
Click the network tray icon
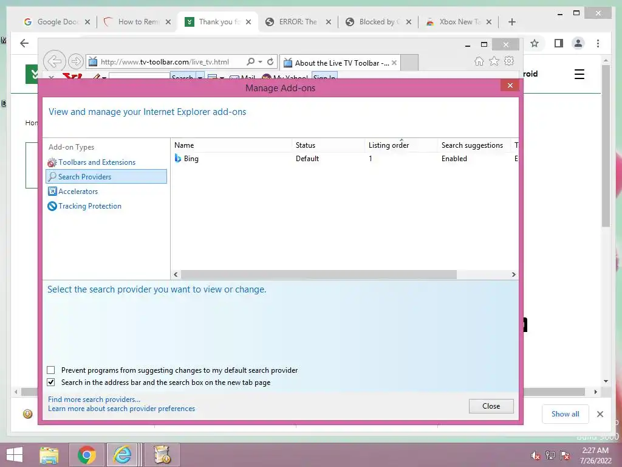[550, 455]
